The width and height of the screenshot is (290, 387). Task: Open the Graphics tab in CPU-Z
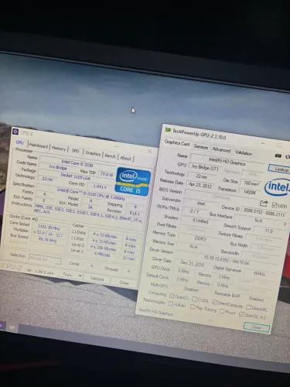(x=93, y=153)
